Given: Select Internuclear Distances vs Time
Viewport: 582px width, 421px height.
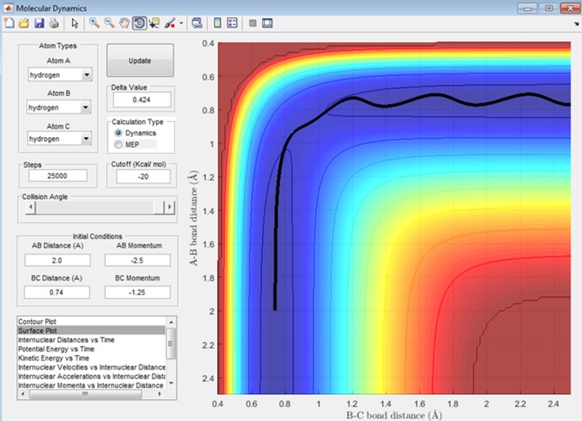Looking at the screenshot, I should click(91, 339).
